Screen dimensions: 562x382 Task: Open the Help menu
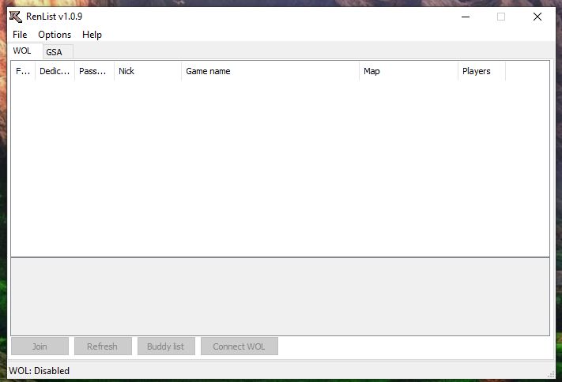(92, 35)
